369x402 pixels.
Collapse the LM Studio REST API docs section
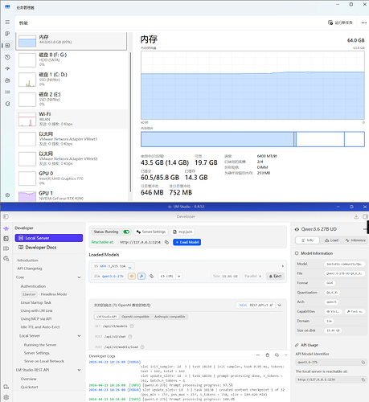79,370
